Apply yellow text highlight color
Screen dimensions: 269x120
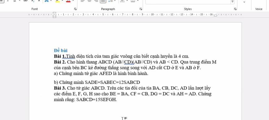pyautogui.click(x=58, y=1)
